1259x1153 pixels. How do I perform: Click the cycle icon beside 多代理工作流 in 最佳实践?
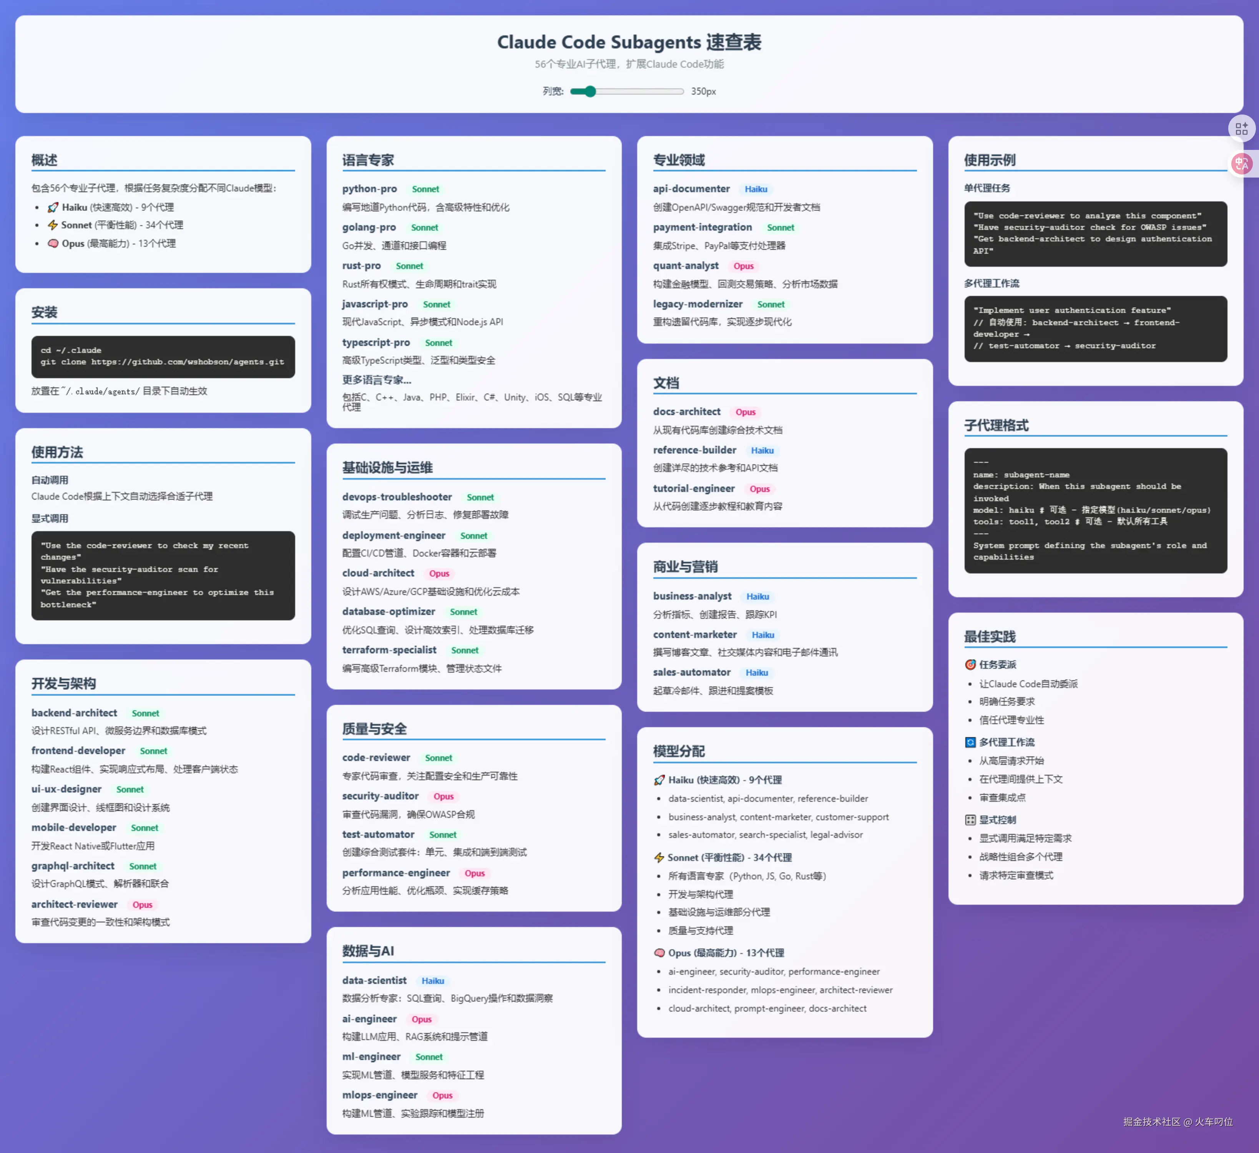coord(970,742)
